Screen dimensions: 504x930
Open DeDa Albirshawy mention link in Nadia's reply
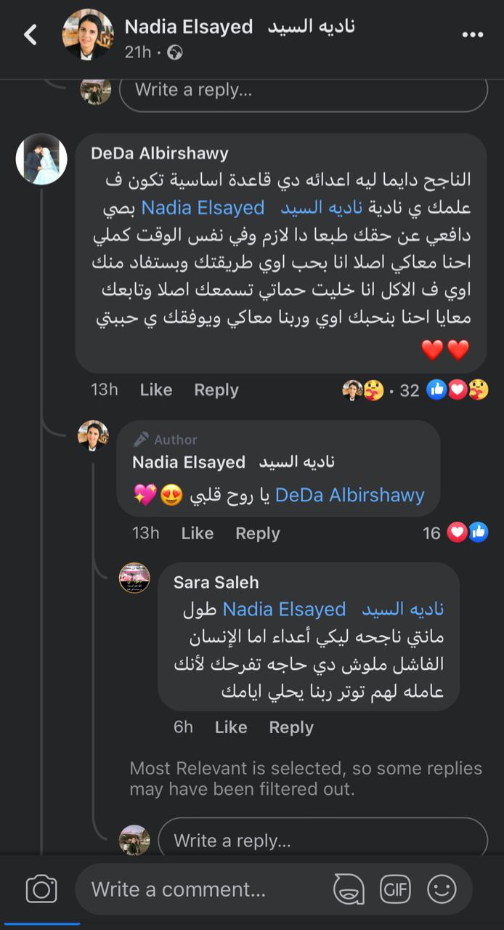[x=349, y=496]
